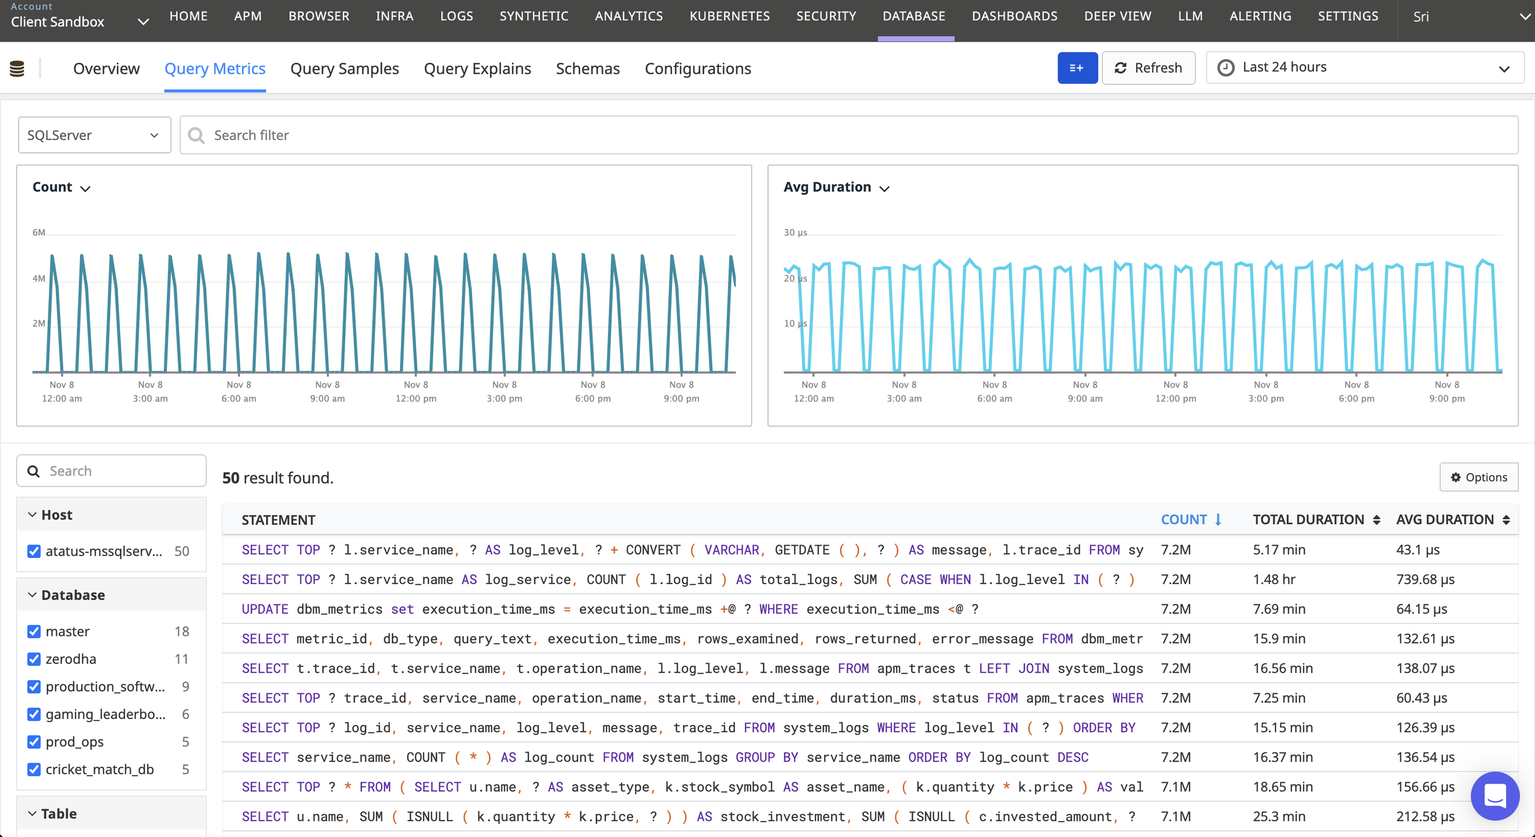Toggle cricket_match_db checkbox
Screen dimensions: 1535x837
click(x=34, y=770)
